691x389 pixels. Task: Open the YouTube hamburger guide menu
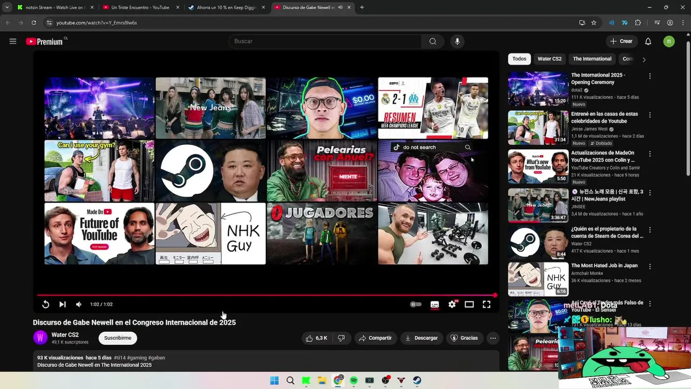point(13,41)
